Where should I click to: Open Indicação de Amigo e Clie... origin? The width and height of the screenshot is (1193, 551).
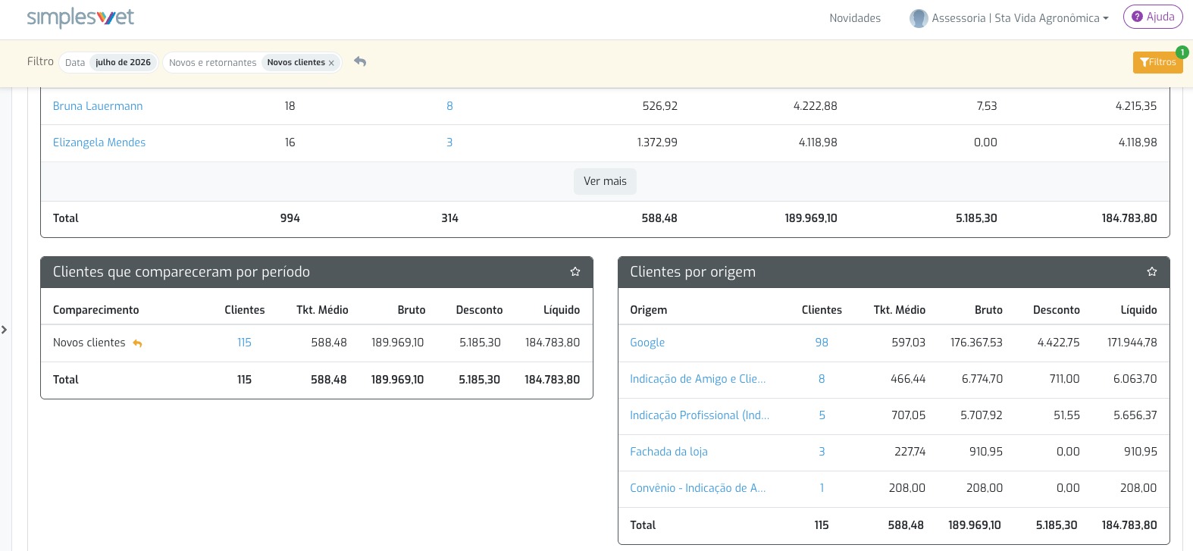(x=697, y=379)
